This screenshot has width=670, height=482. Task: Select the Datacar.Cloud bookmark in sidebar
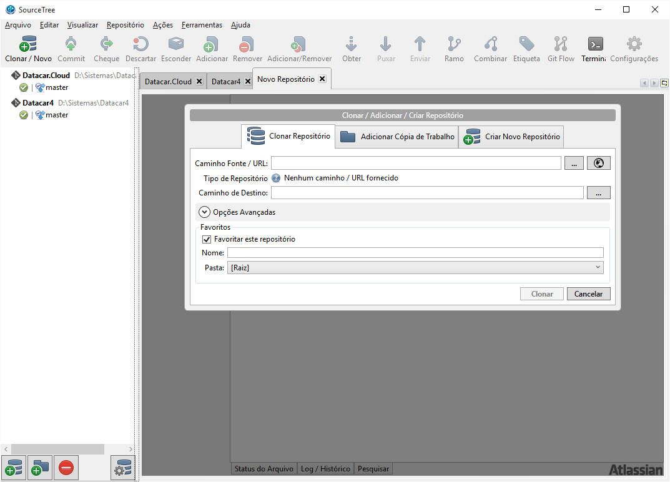point(46,75)
